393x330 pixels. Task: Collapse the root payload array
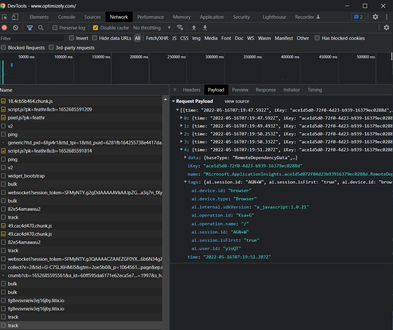(x=178, y=110)
